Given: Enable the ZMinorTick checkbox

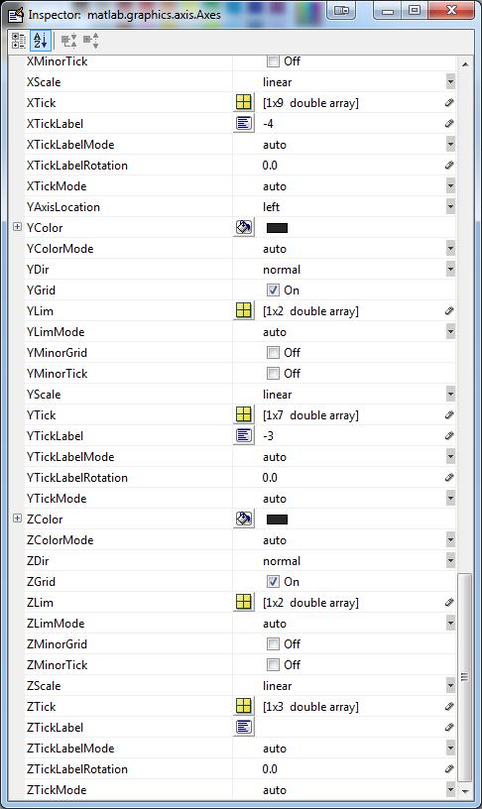Looking at the screenshot, I should coord(273,664).
